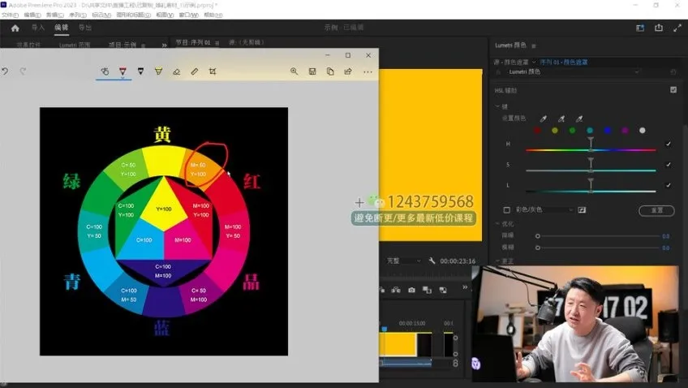This screenshot has height=388, width=688.
Task: Click the yellow clip in timeline
Action: [x=399, y=344]
